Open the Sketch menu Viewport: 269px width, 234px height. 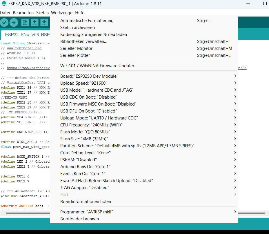42,13
